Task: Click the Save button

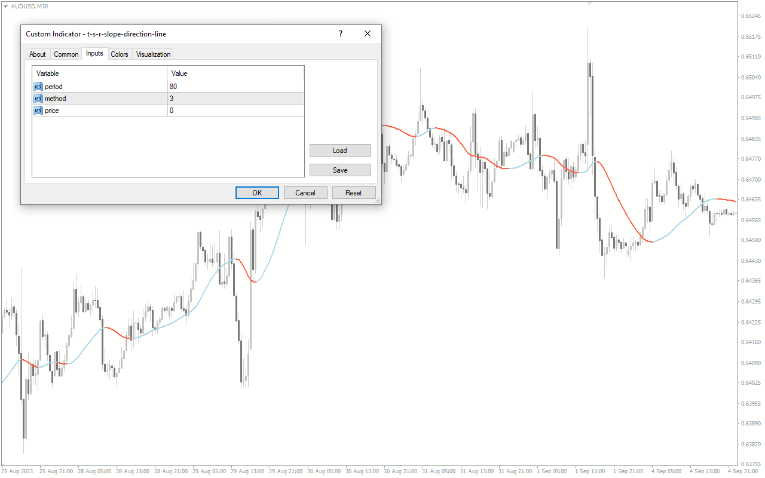Action: [x=340, y=170]
